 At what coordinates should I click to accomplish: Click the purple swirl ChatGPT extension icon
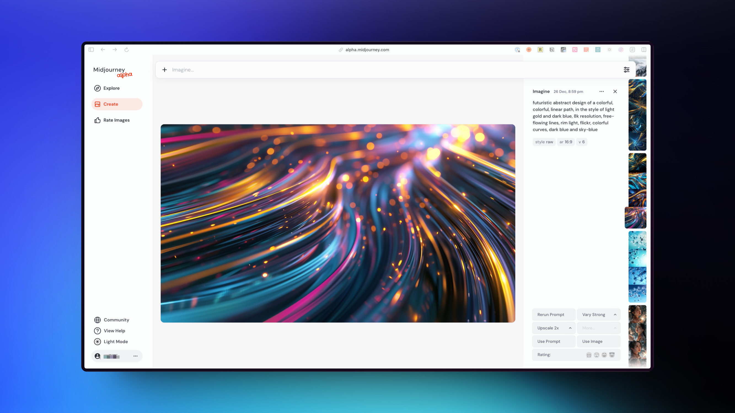[x=621, y=50]
